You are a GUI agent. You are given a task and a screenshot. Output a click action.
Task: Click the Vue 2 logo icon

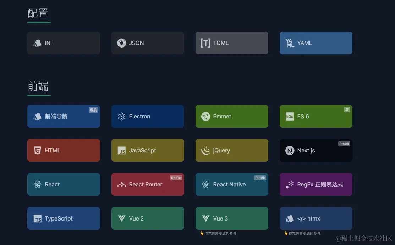[121, 218]
